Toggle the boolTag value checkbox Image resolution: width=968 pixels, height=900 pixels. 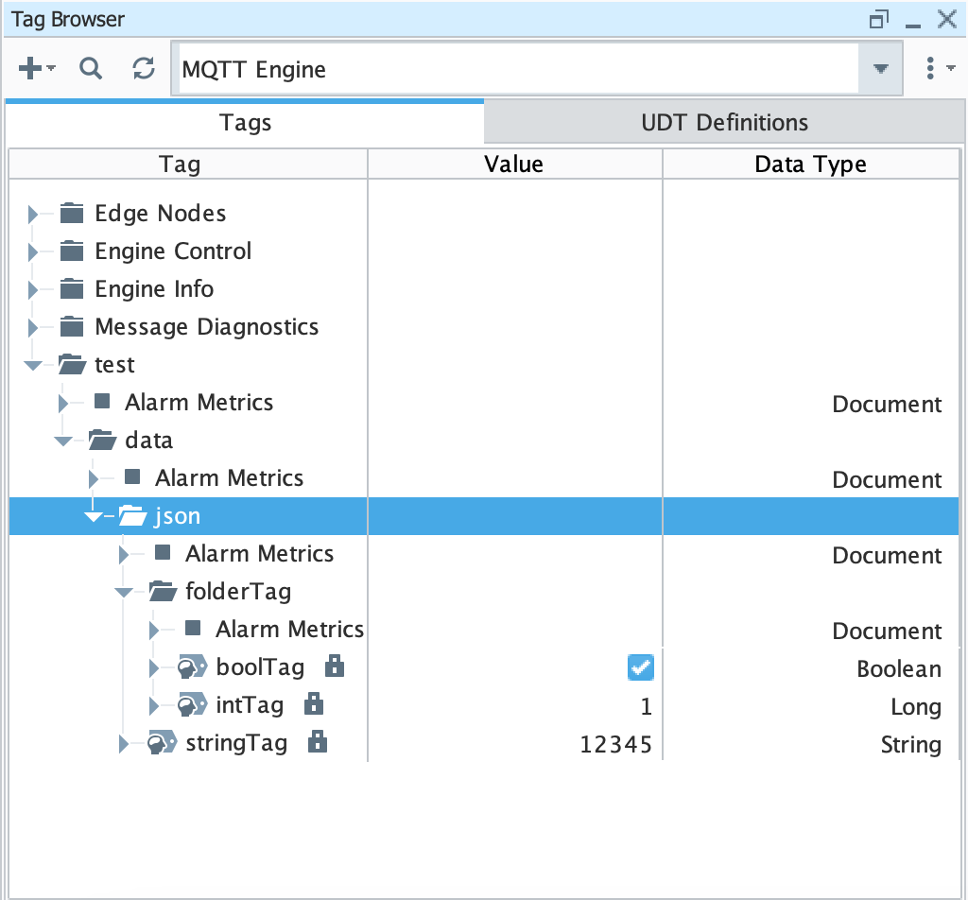(x=640, y=668)
